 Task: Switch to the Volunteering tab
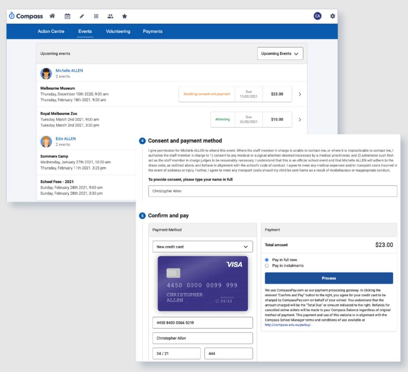tap(118, 31)
